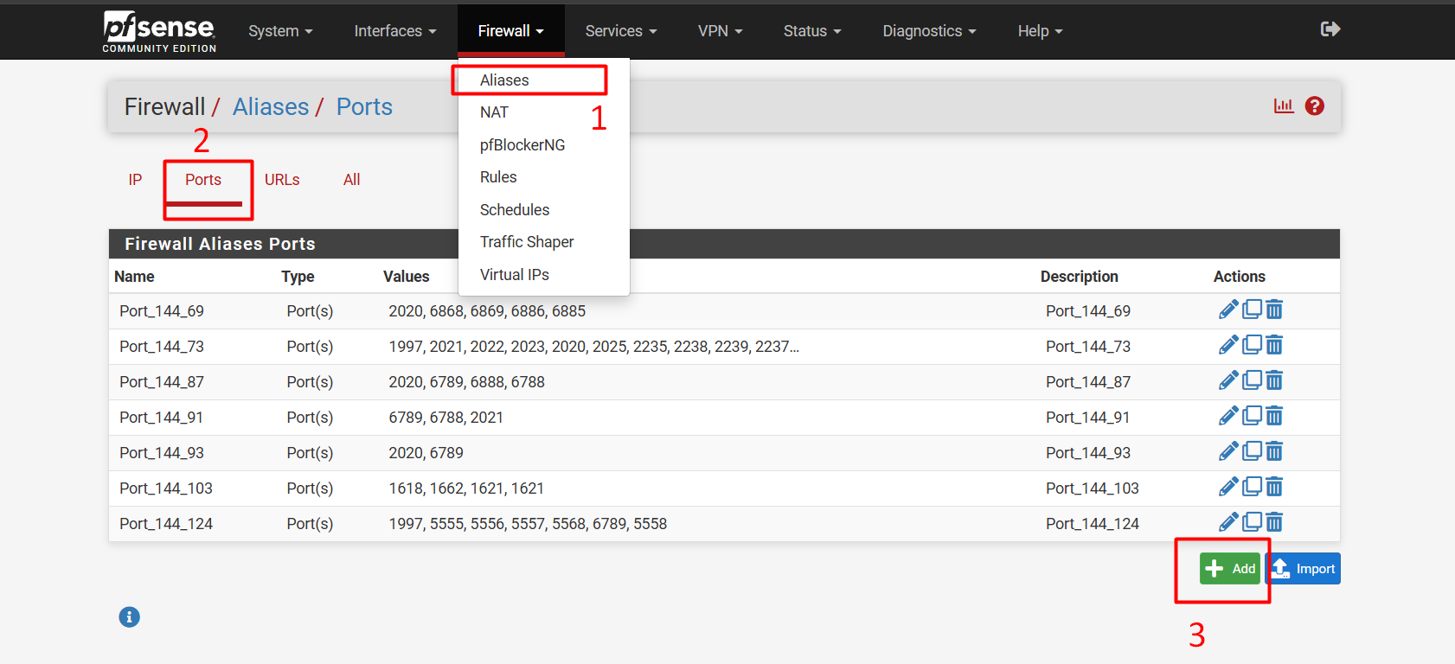Click the blue Import button
The image size is (1455, 664).
[x=1304, y=569]
